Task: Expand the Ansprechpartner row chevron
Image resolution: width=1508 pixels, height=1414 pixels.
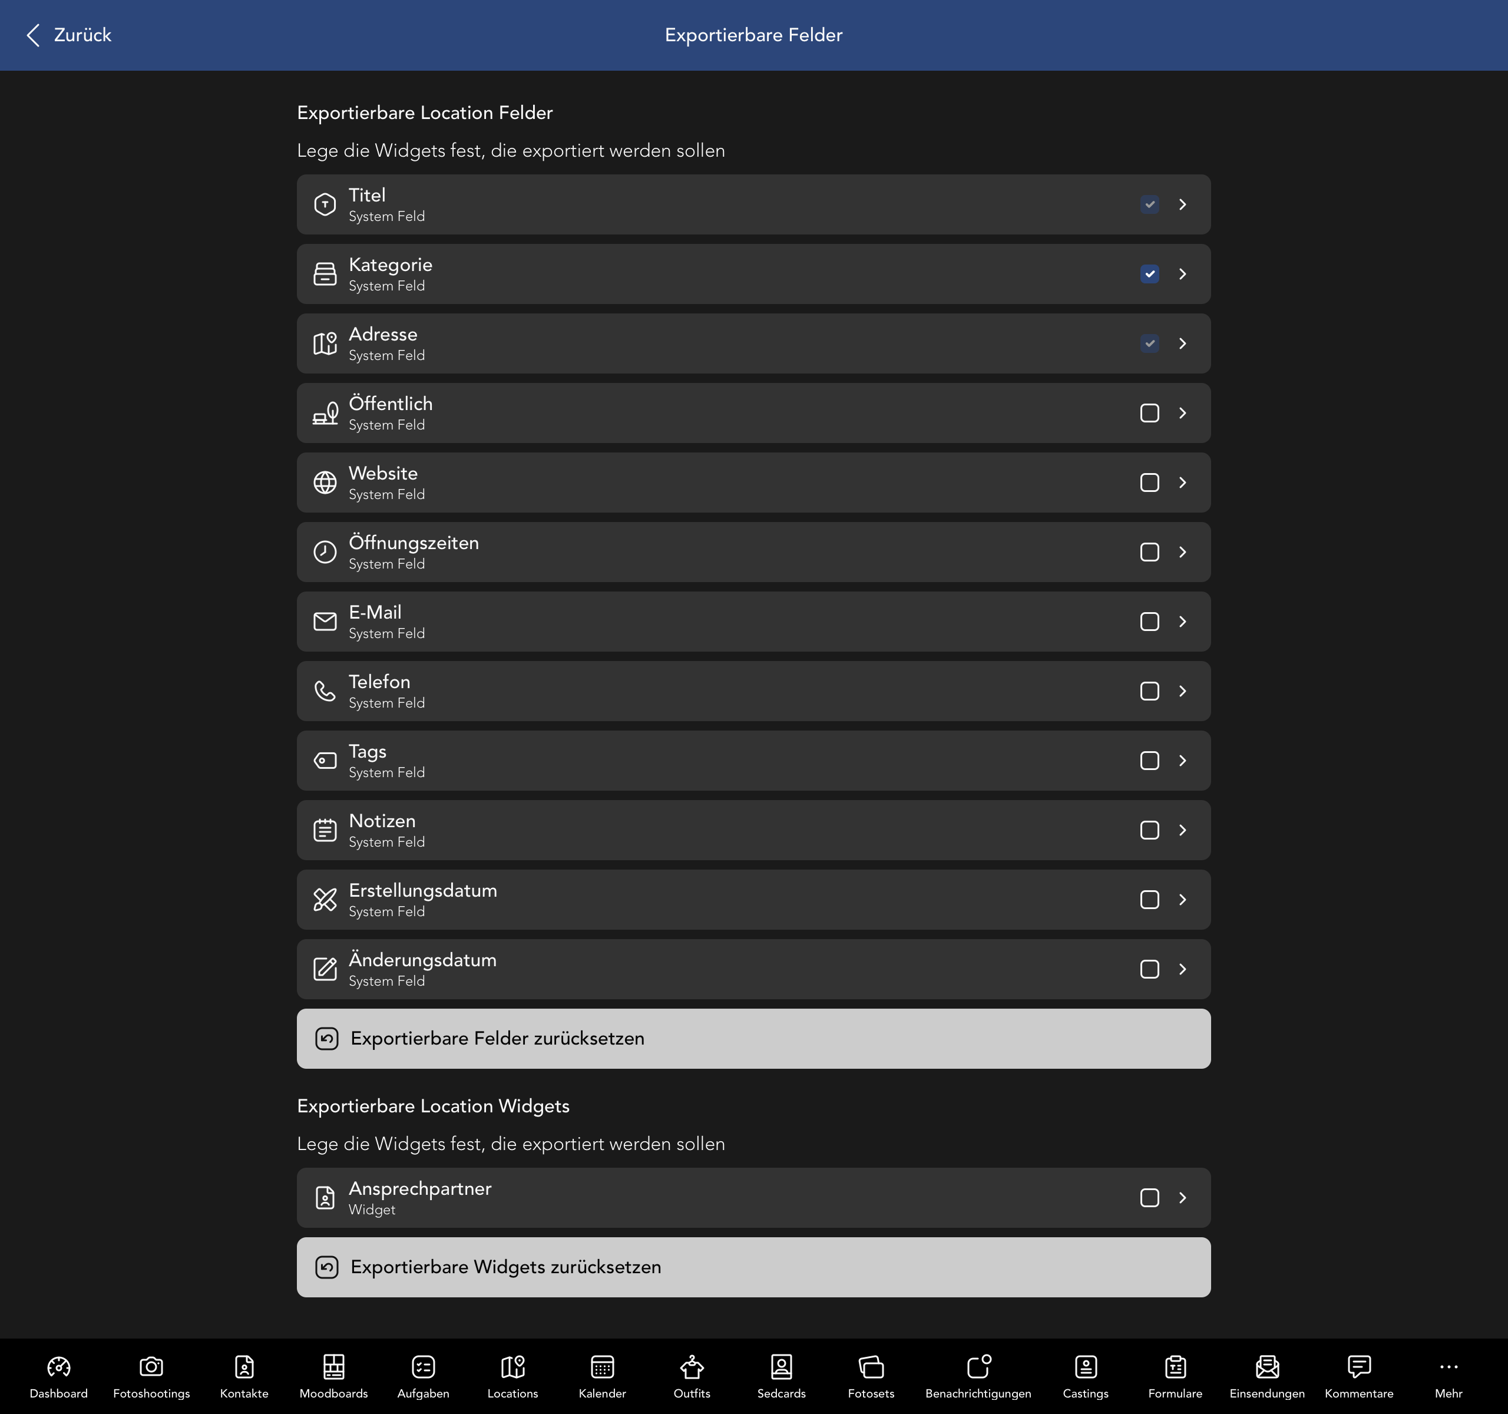Action: tap(1183, 1198)
